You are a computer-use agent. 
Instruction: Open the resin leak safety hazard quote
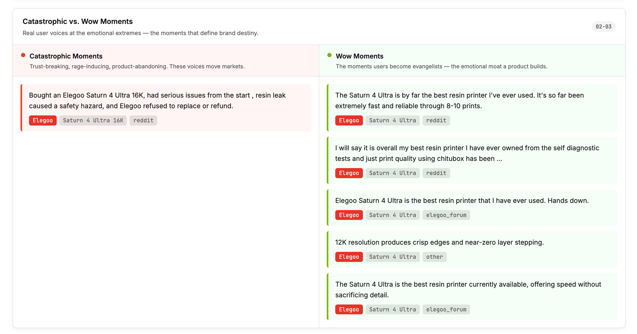click(157, 101)
